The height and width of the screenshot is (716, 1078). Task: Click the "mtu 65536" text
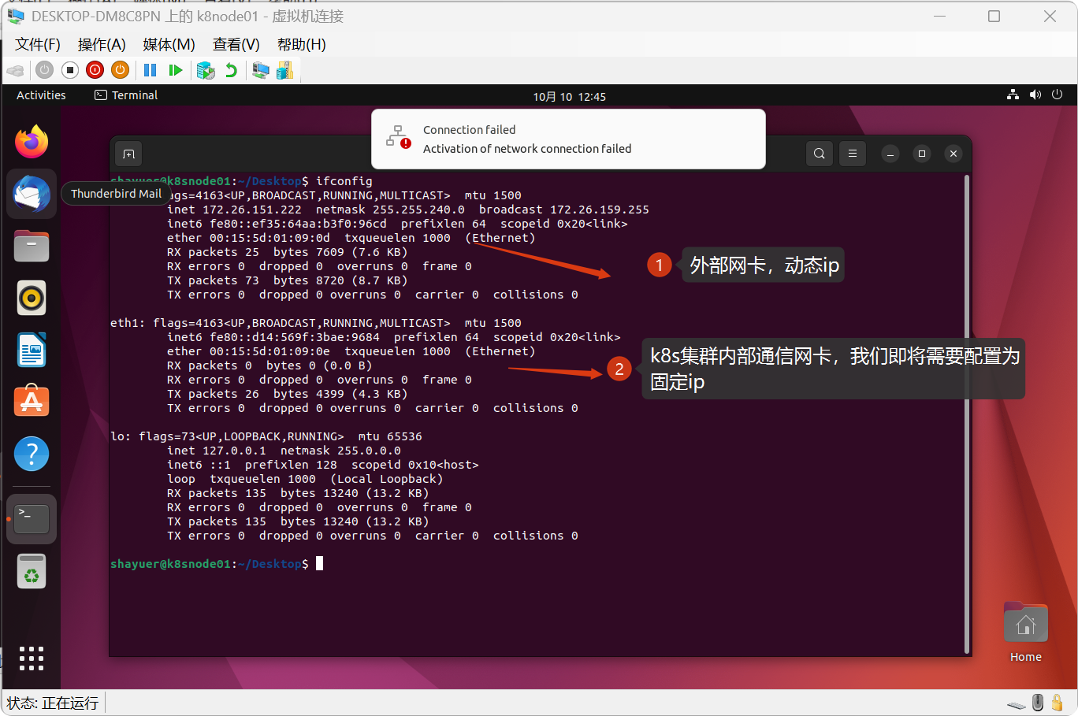390,436
